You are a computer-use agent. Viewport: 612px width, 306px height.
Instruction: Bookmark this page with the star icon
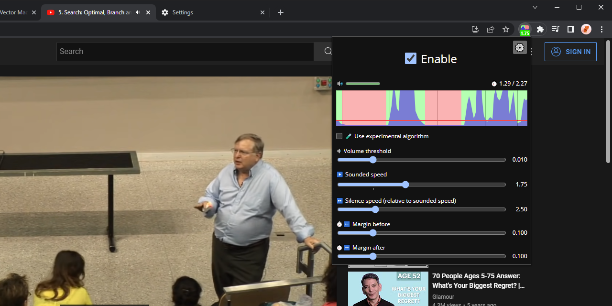(x=506, y=29)
